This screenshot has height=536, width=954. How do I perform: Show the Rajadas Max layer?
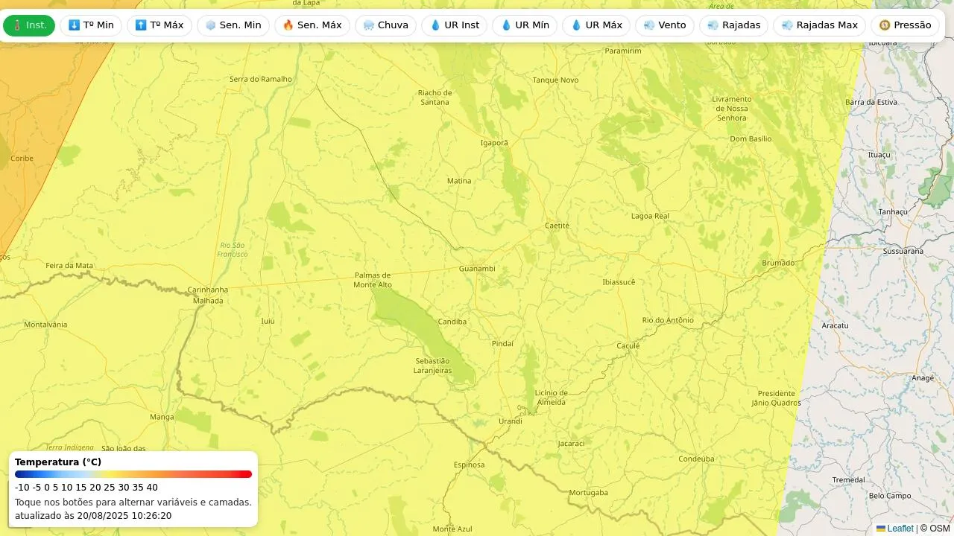coord(819,25)
